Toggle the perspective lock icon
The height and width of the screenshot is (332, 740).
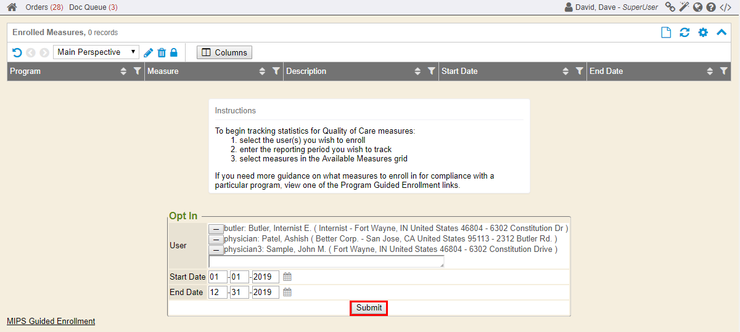[x=174, y=52]
